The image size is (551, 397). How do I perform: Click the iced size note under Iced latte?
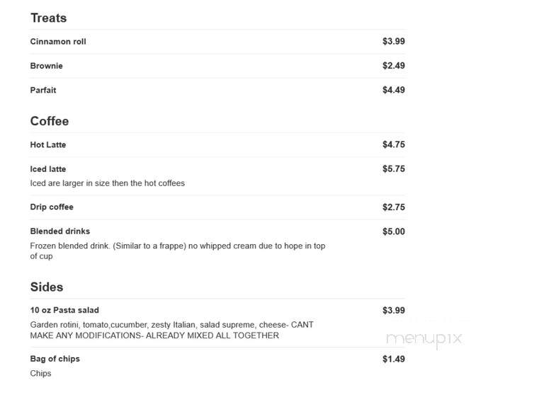pyautogui.click(x=108, y=183)
